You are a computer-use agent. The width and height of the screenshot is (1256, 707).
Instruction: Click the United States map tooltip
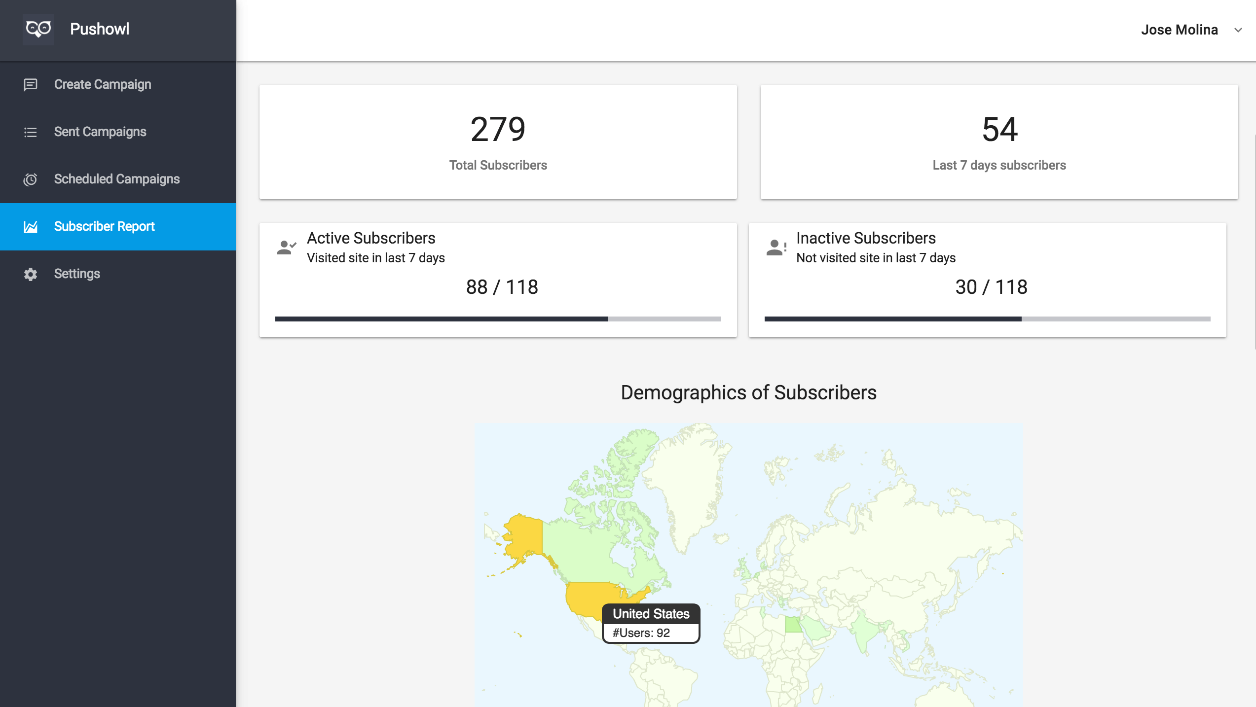[651, 623]
